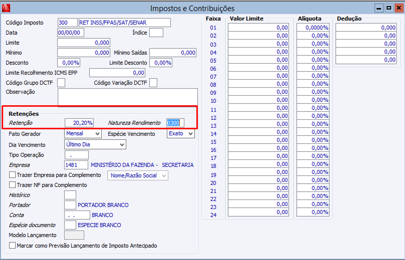Click the PORTADOR BRANCO text

click(103, 205)
